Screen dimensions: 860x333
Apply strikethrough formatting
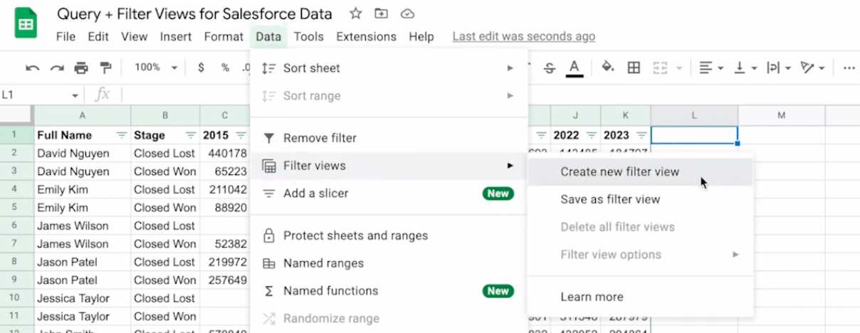[x=549, y=68]
